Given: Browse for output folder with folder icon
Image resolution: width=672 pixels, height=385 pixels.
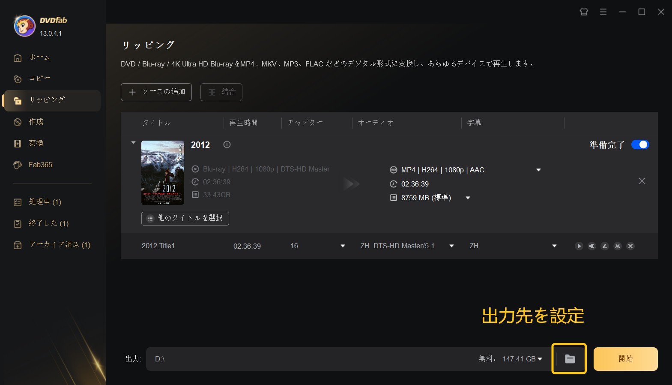Looking at the screenshot, I should (569, 359).
